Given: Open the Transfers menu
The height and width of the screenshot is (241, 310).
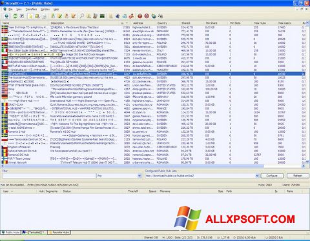Looking at the screenshot, I should coord(31,9).
